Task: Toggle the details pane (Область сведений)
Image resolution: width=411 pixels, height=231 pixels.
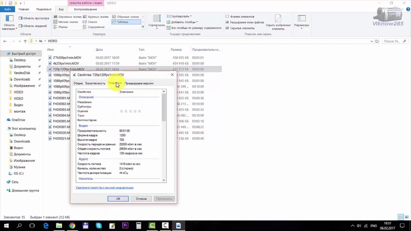Action: click(32, 26)
